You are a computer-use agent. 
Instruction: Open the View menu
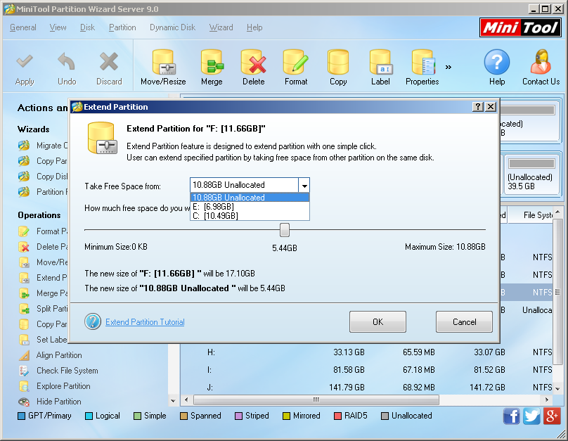pos(58,27)
